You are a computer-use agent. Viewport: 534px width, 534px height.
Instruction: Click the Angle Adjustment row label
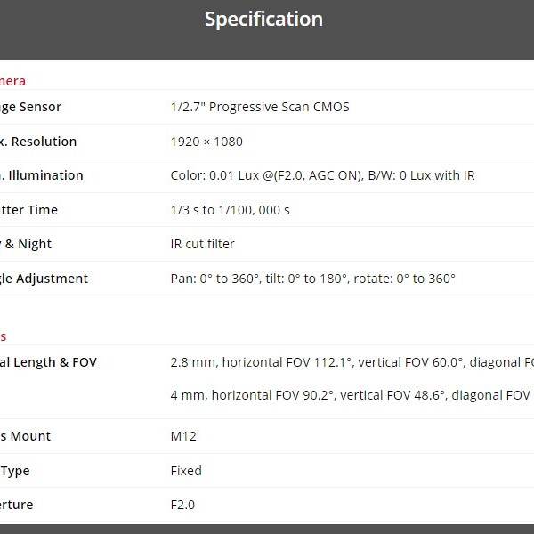pyautogui.click(x=44, y=279)
